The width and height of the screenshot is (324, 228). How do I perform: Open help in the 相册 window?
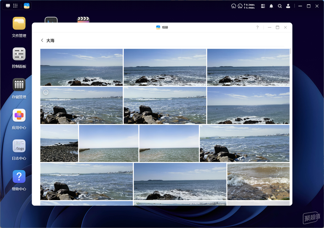(257, 27)
